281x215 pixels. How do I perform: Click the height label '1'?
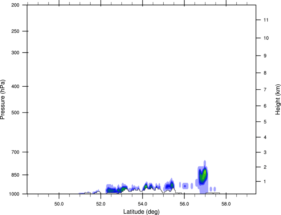265,182
